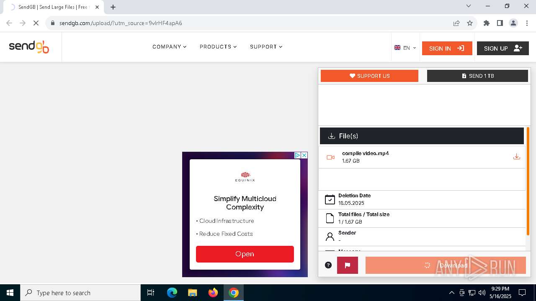Click the taskbar search box
The height and width of the screenshot is (301, 536).
click(x=80, y=293)
